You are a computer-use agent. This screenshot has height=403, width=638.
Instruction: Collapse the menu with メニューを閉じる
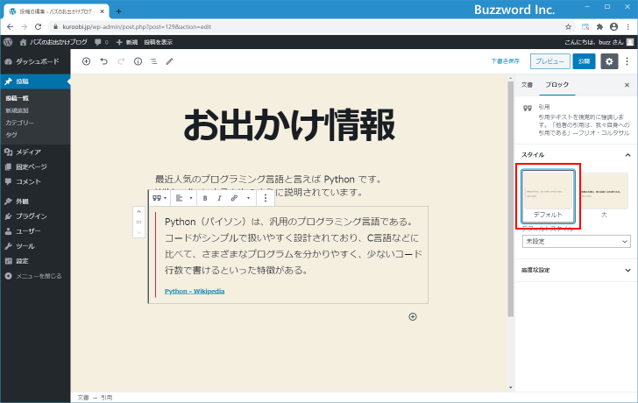pos(35,276)
